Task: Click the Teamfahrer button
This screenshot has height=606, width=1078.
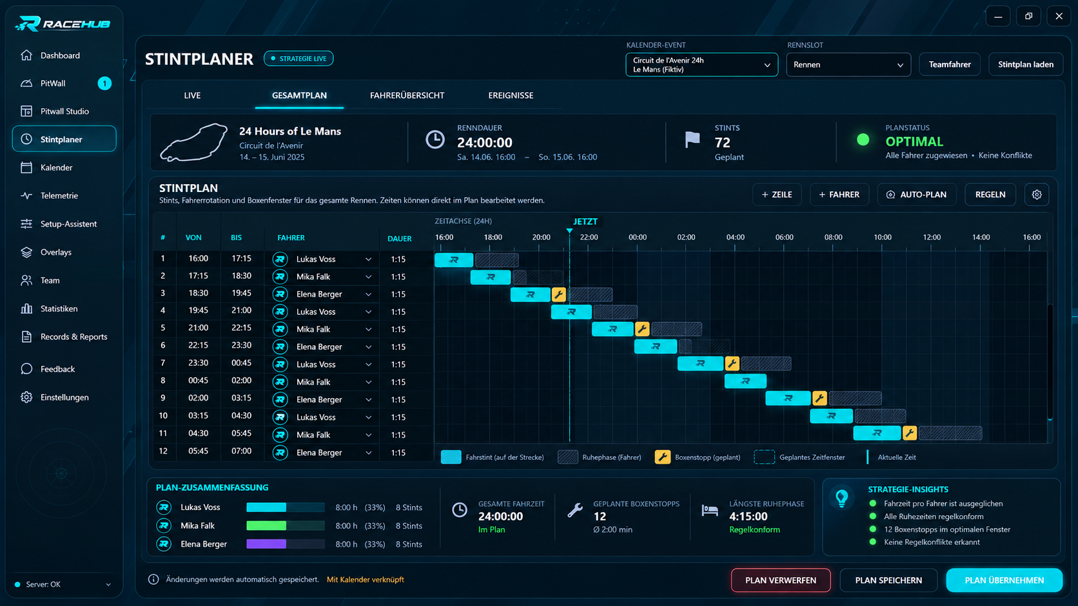Action: pos(950,64)
